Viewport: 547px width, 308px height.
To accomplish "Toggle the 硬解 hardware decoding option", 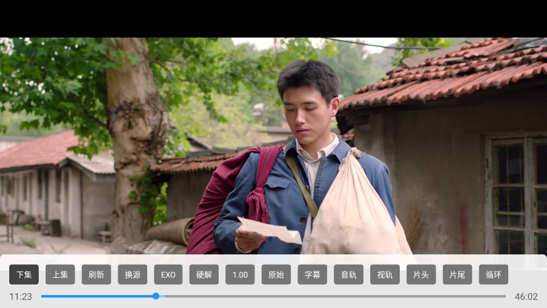I will (x=204, y=275).
